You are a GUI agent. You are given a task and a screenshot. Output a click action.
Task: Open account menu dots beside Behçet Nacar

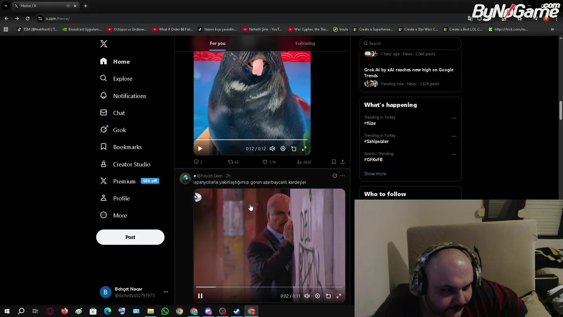click(165, 292)
